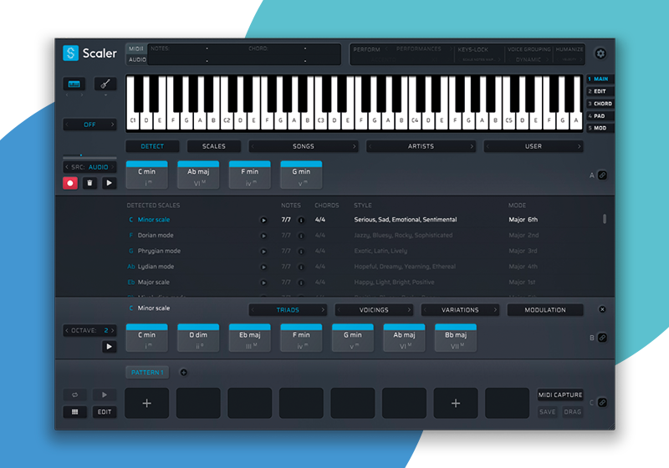Viewport: 669px width, 468px height.
Task: Trigger the Bb maj VII scale chord pad
Action: [456, 338]
